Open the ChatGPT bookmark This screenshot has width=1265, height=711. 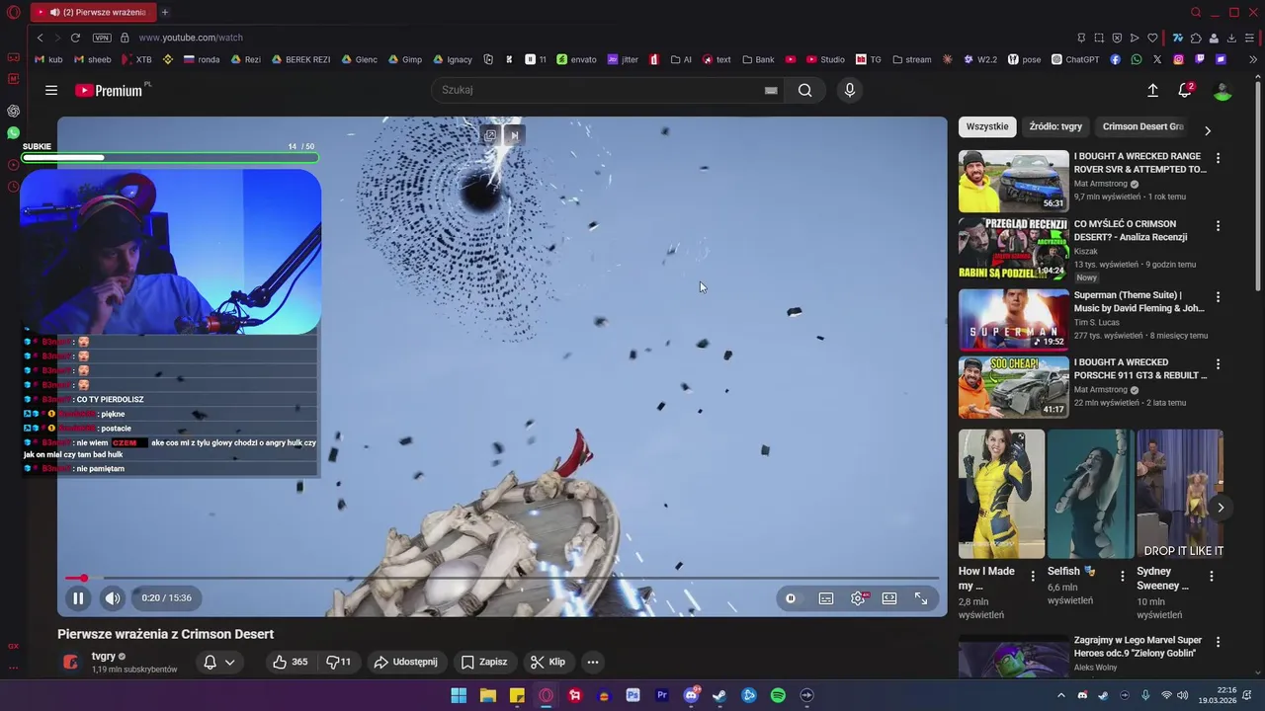(1075, 59)
